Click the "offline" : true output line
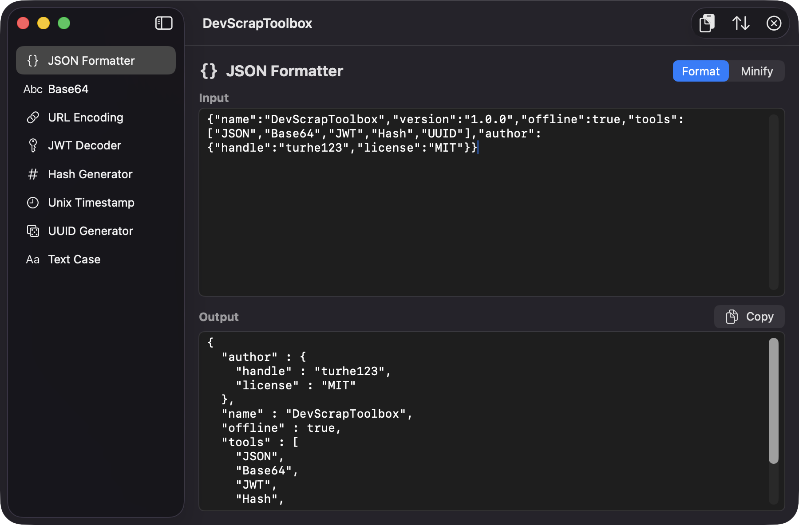Viewport: 799px width, 525px height. click(281, 428)
